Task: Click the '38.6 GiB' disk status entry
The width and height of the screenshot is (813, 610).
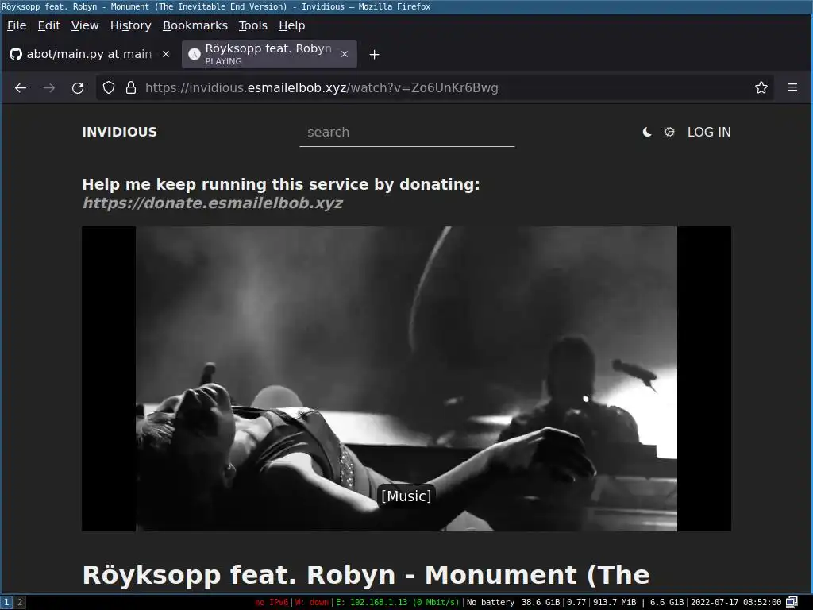Action: coord(541,602)
